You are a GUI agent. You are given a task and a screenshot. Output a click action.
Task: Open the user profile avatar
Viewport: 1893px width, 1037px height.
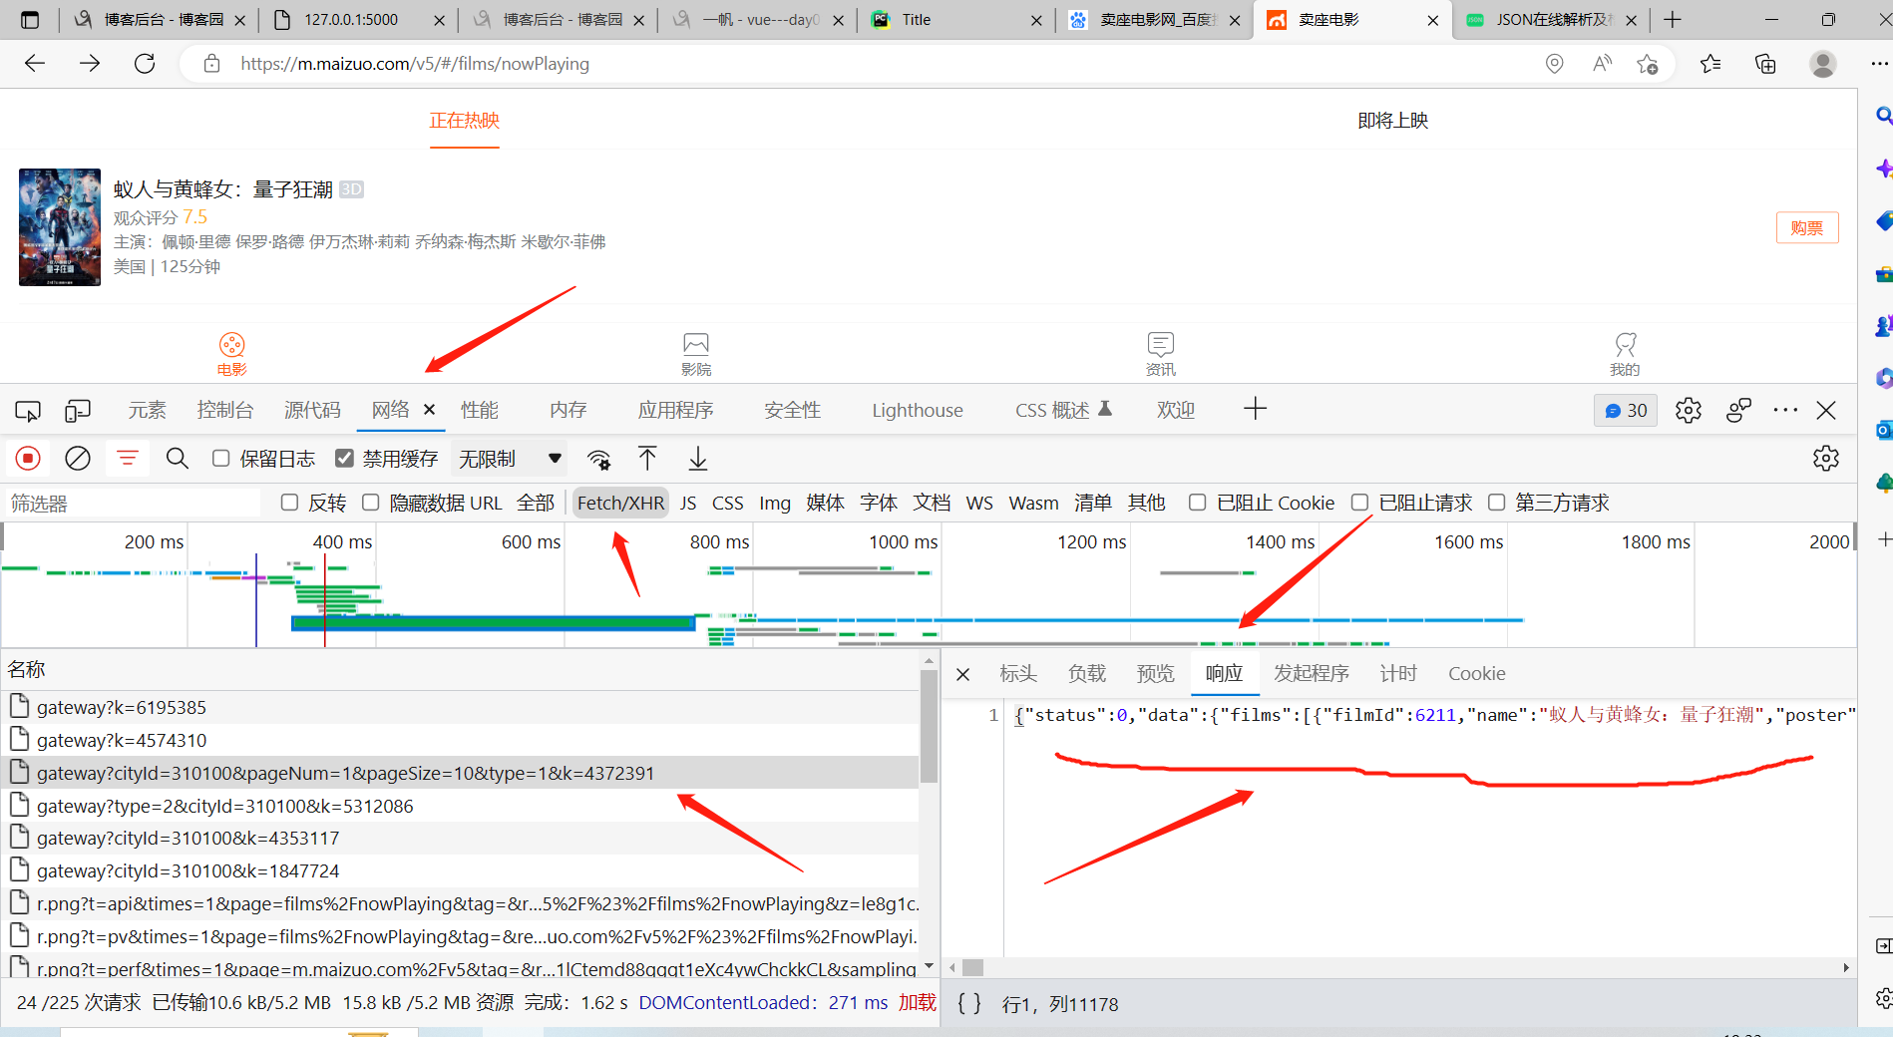point(1823,64)
